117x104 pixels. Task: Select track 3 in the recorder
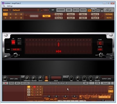click(x=29, y=92)
